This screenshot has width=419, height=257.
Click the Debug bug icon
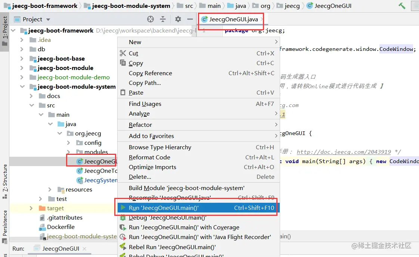122,217
